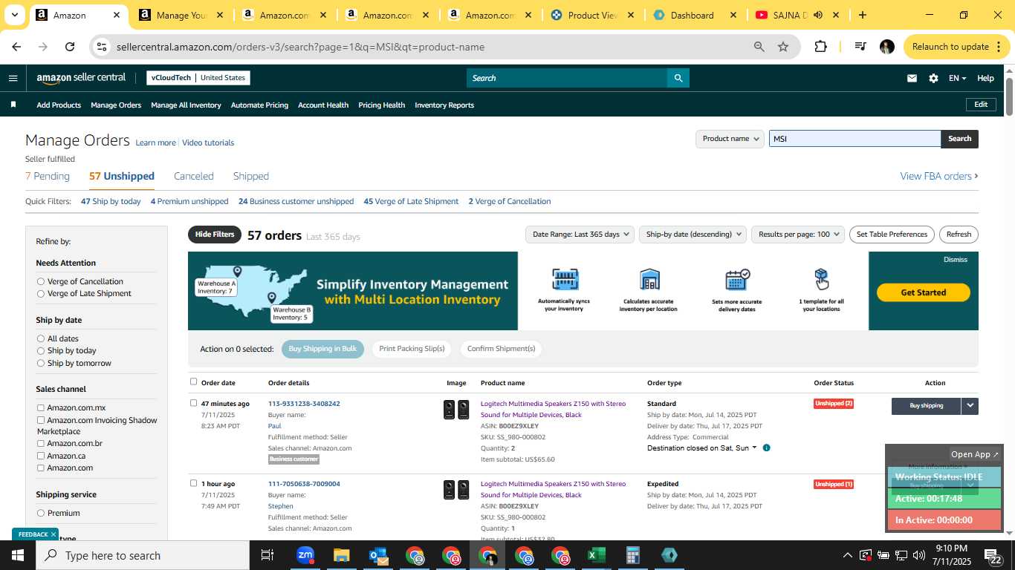The width and height of the screenshot is (1015, 570).
Task: Open Account Health menu item
Action: click(x=323, y=105)
